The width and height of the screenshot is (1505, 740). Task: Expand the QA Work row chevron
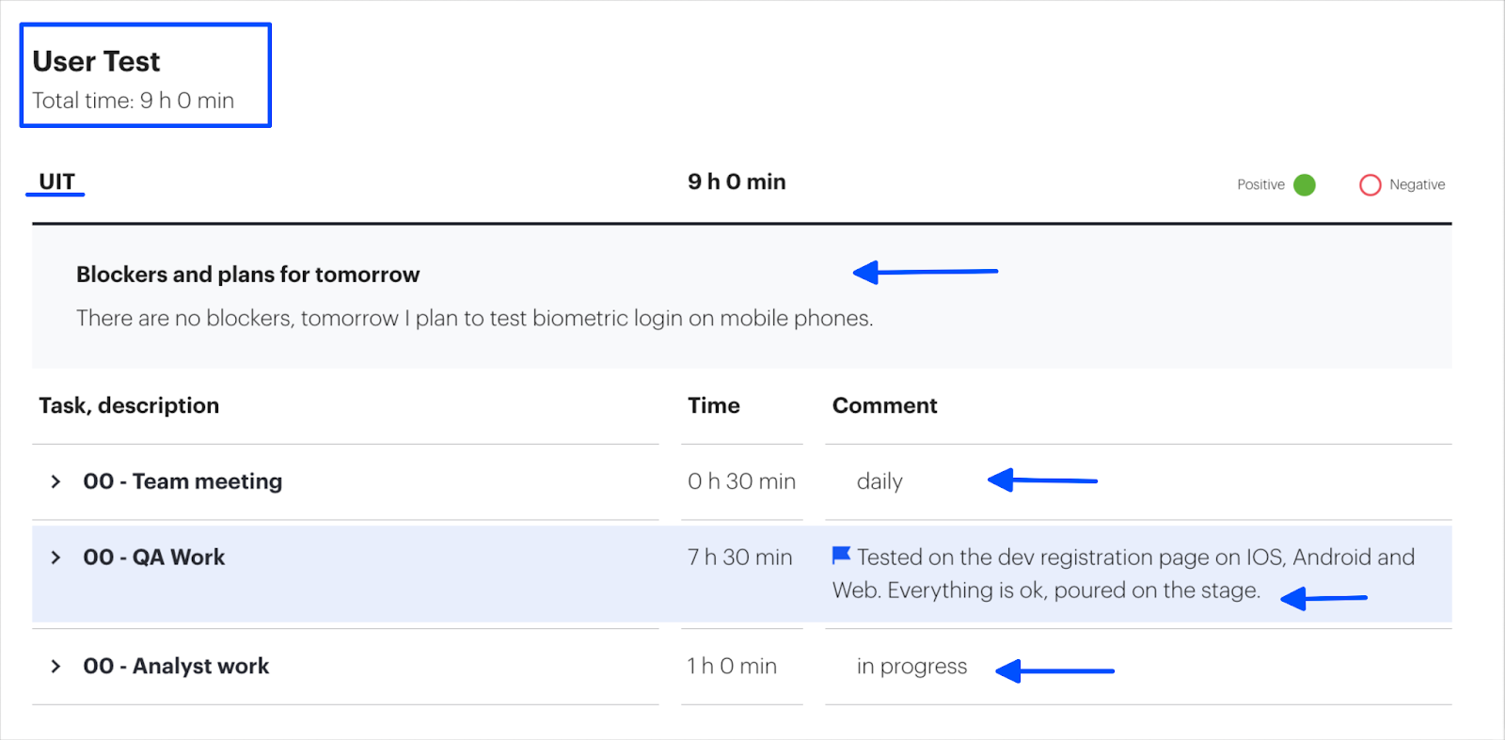(x=55, y=558)
